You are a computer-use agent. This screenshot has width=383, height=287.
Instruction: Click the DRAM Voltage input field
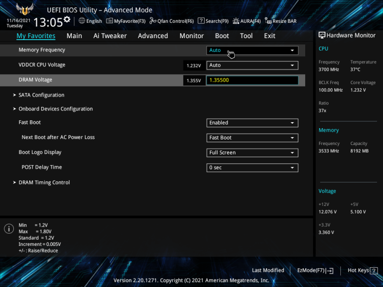point(252,80)
